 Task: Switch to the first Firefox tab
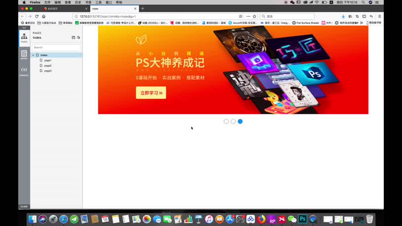[66, 8]
